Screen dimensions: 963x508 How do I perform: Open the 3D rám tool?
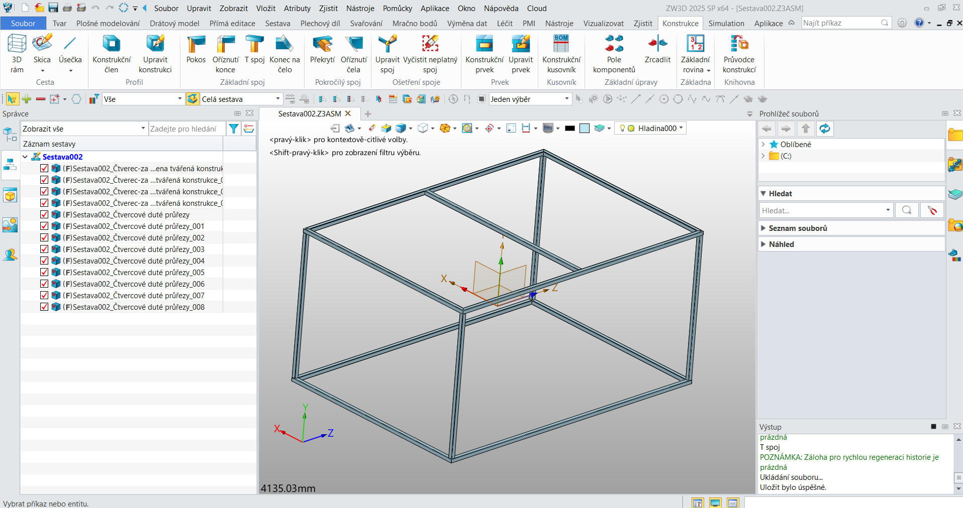click(17, 54)
